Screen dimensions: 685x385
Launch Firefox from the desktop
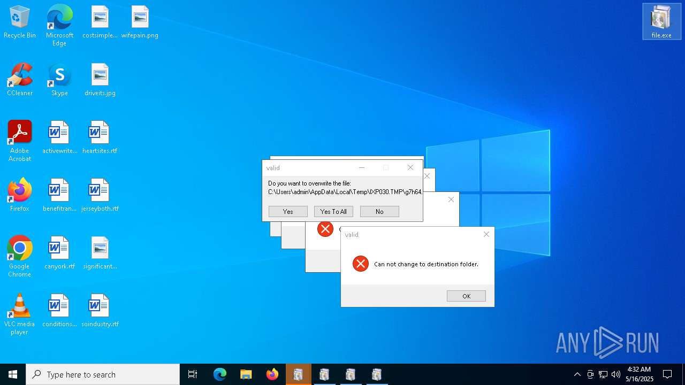point(20,196)
